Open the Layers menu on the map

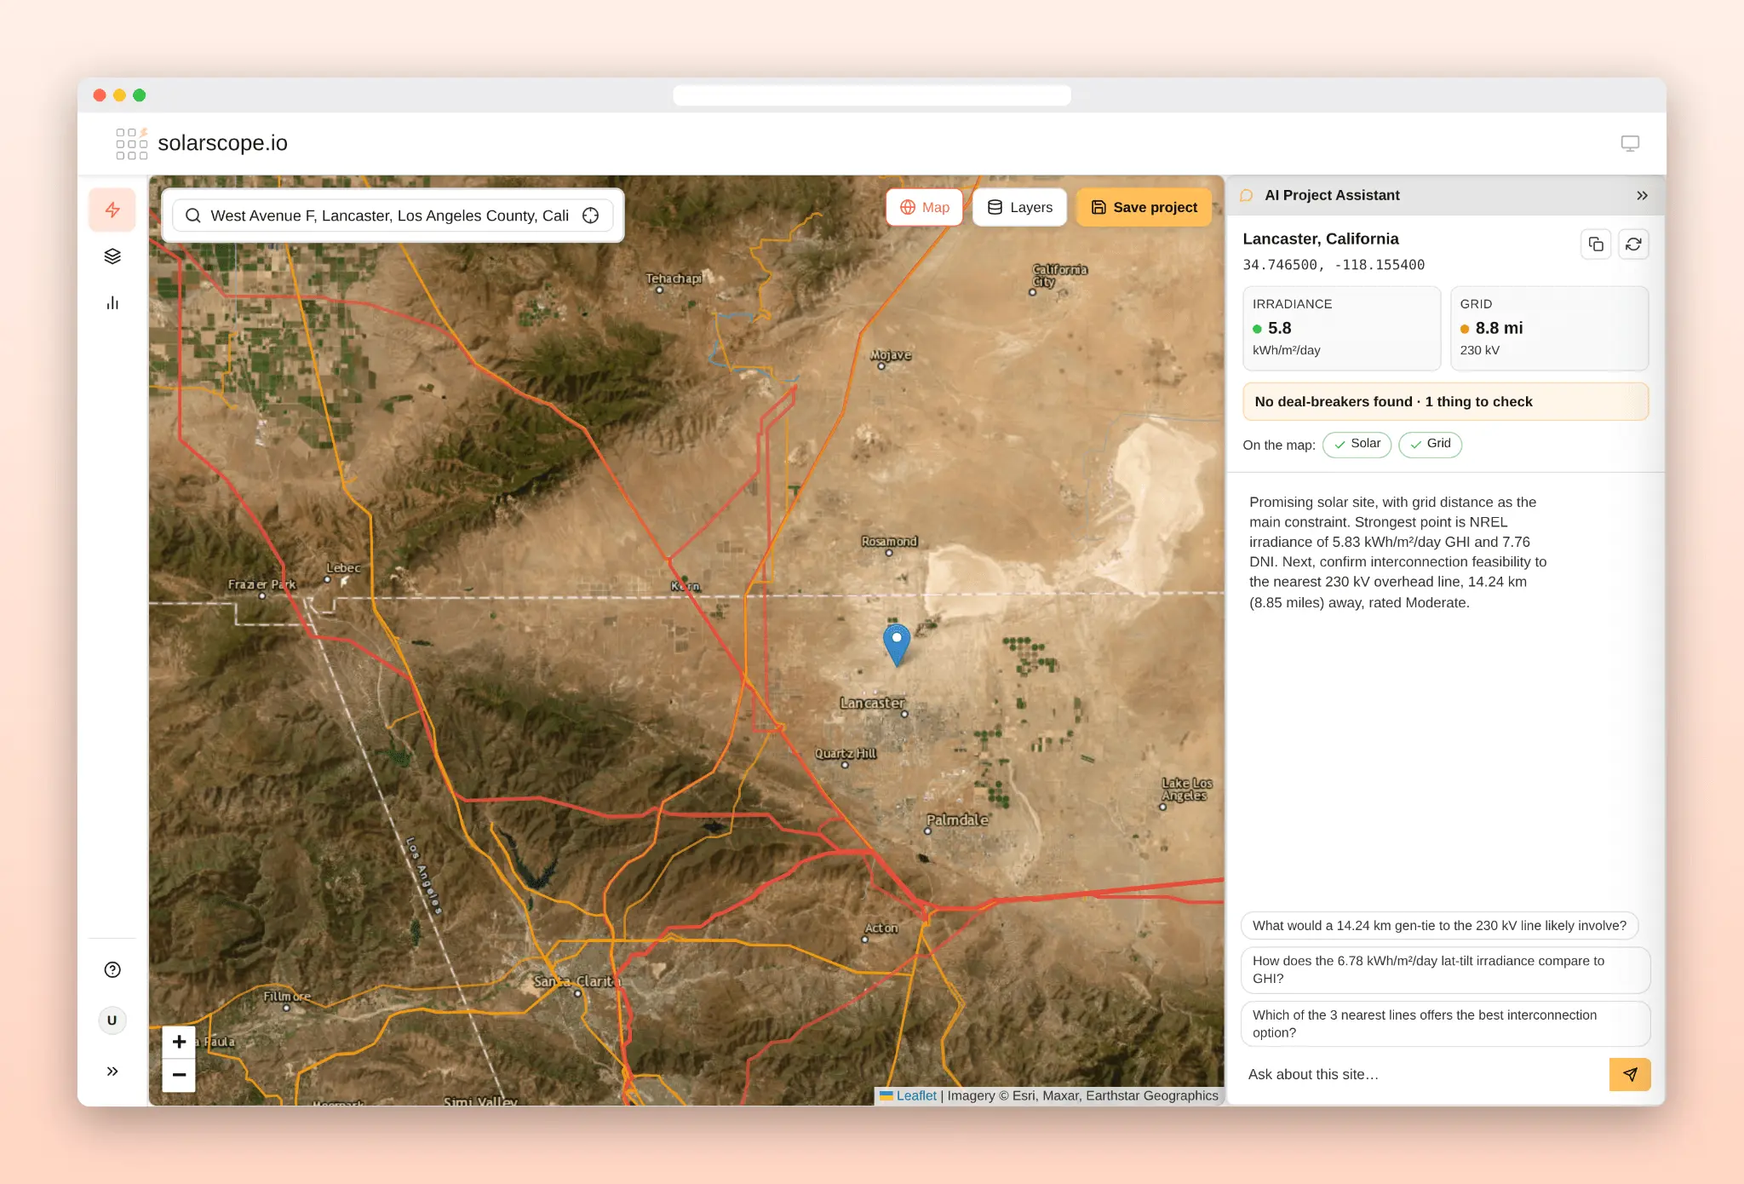1020,207
